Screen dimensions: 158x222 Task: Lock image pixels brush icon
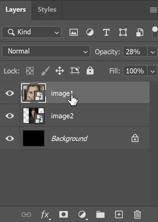pyautogui.click(x=45, y=71)
